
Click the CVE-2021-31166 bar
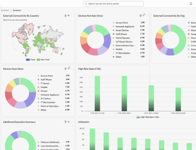pyautogui.click(x=97, y=94)
